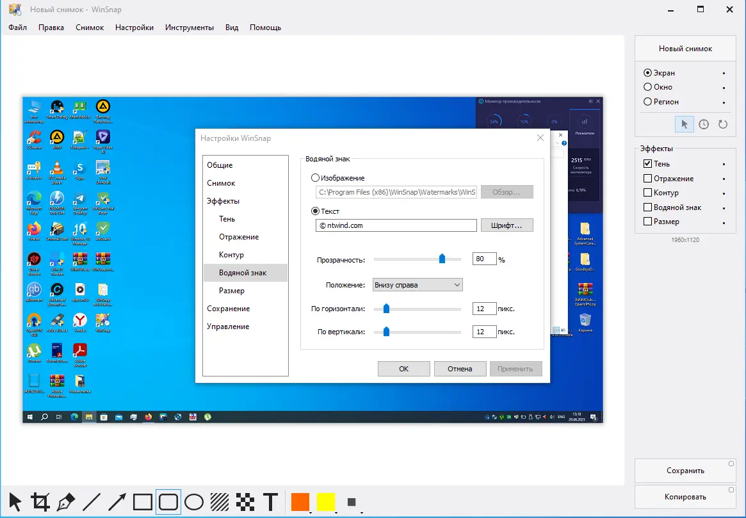Screen dimensions: 746x518
Task: Select the Crop tool
Action: pyautogui.click(x=40, y=502)
